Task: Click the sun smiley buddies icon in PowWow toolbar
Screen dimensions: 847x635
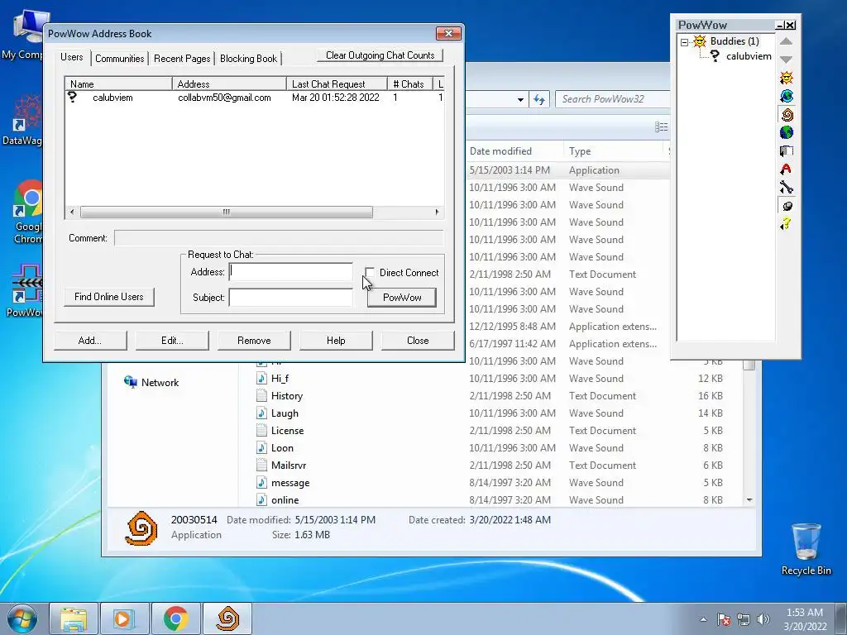Action: (787, 78)
